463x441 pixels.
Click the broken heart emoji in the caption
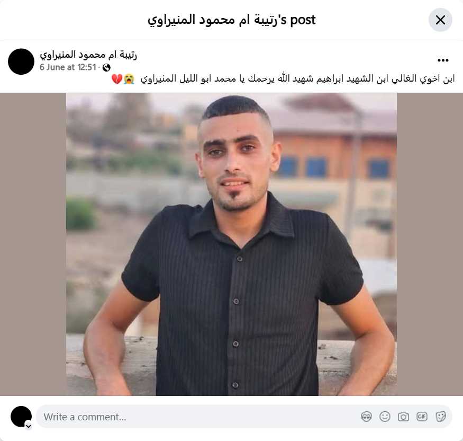click(x=117, y=80)
